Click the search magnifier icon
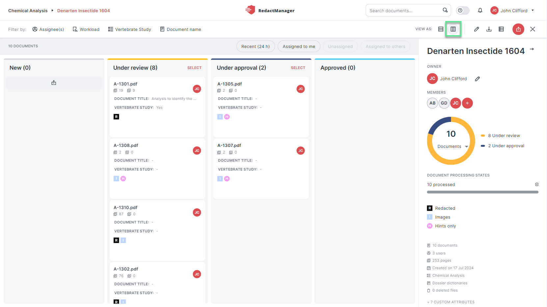The height and width of the screenshot is (307, 547). pyautogui.click(x=445, y=10)
